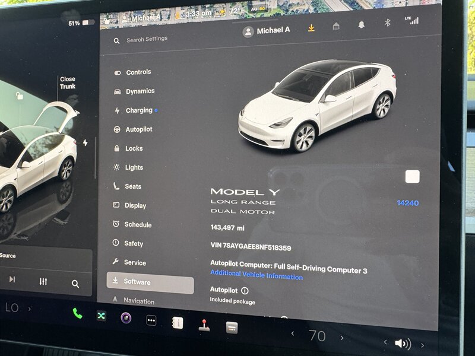
Task: Tap the garage HomeLink icon
Action: coord(336,26)
